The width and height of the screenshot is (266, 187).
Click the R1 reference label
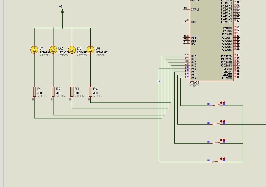pyautogui.click(x=39, y=89)
